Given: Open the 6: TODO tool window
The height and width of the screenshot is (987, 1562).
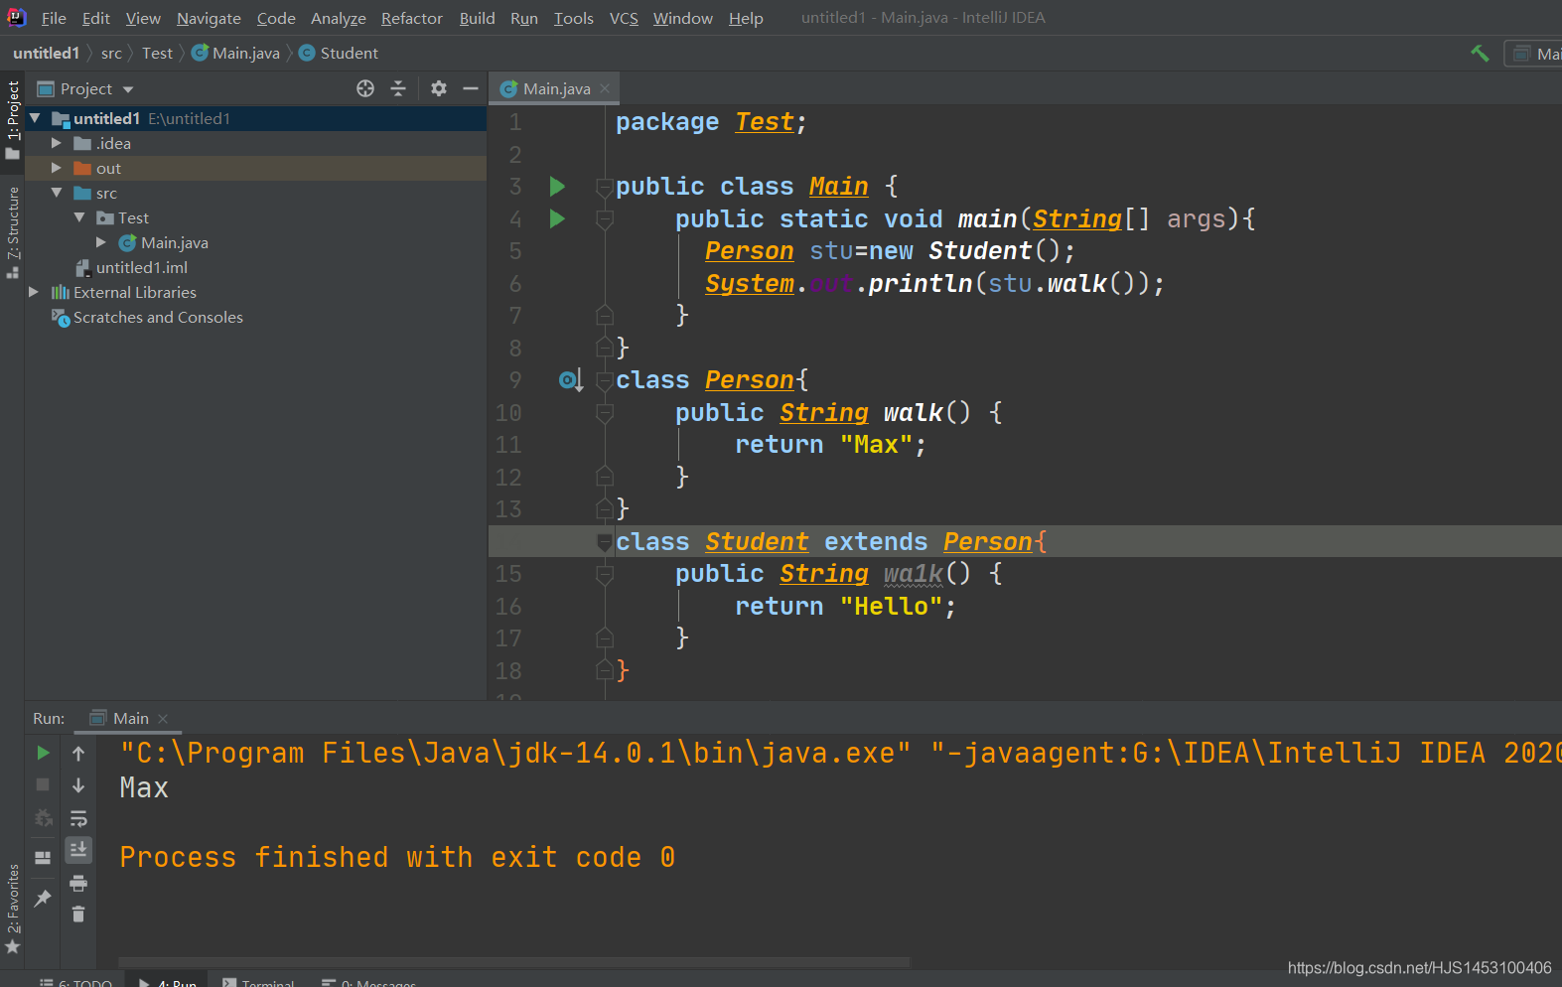Looking at the screenshot, I should pos(76,981).
